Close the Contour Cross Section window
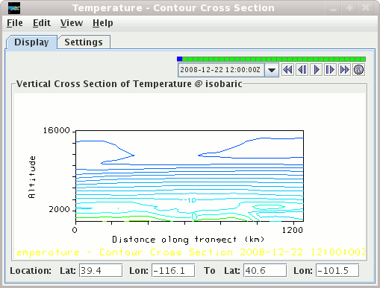The height and width of the screenshot is (288, 380). pyautogui.click(x=366, y=8)
